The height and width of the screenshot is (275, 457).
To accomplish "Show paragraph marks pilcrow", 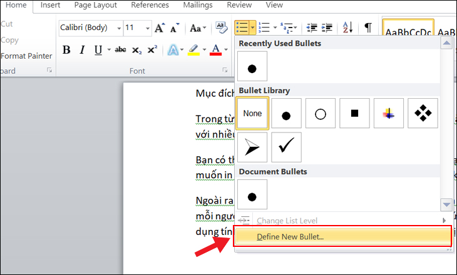I will click(x=368, y=27).
